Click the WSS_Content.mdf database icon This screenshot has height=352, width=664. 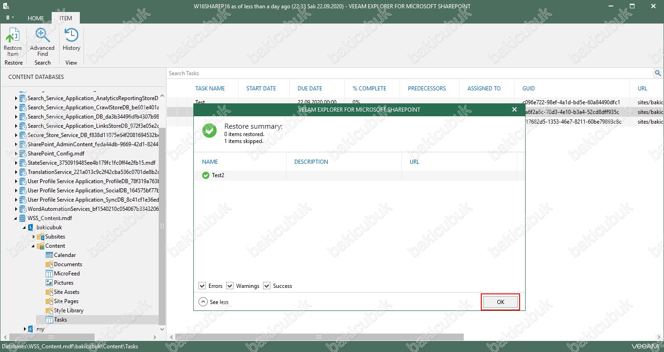tap(23, 218)
